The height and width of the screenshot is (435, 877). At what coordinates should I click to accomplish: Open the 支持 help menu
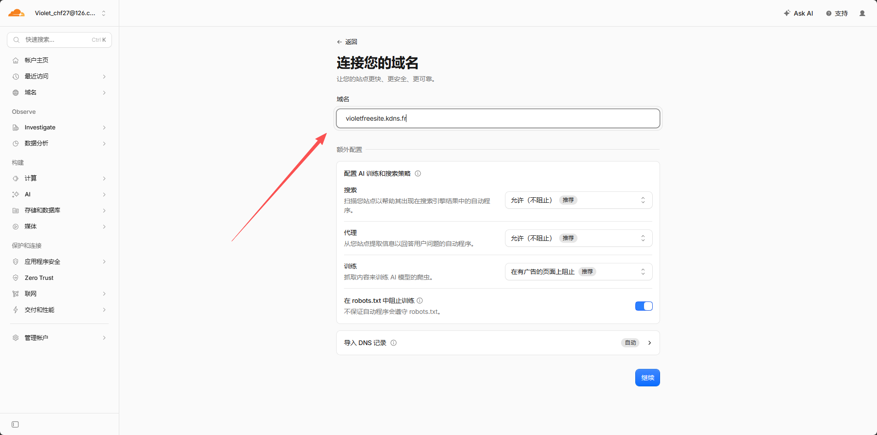(837, 13)
